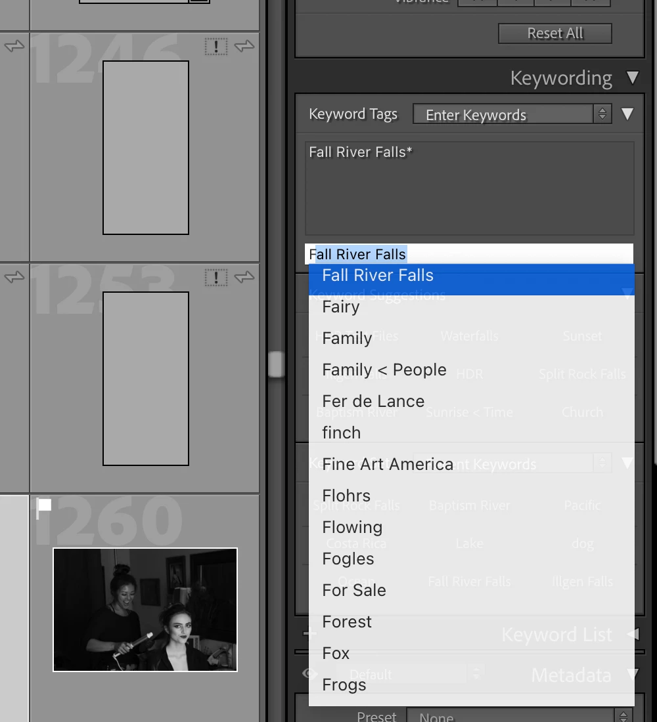Screen dimensions: 657x722
Task: Click rotate-right arrow on cell 1246
Action: (x=244, y=46)
